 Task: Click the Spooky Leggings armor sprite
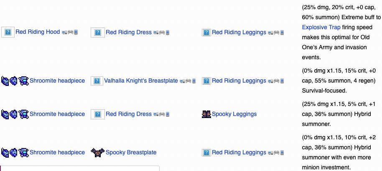tap(206, 114)
